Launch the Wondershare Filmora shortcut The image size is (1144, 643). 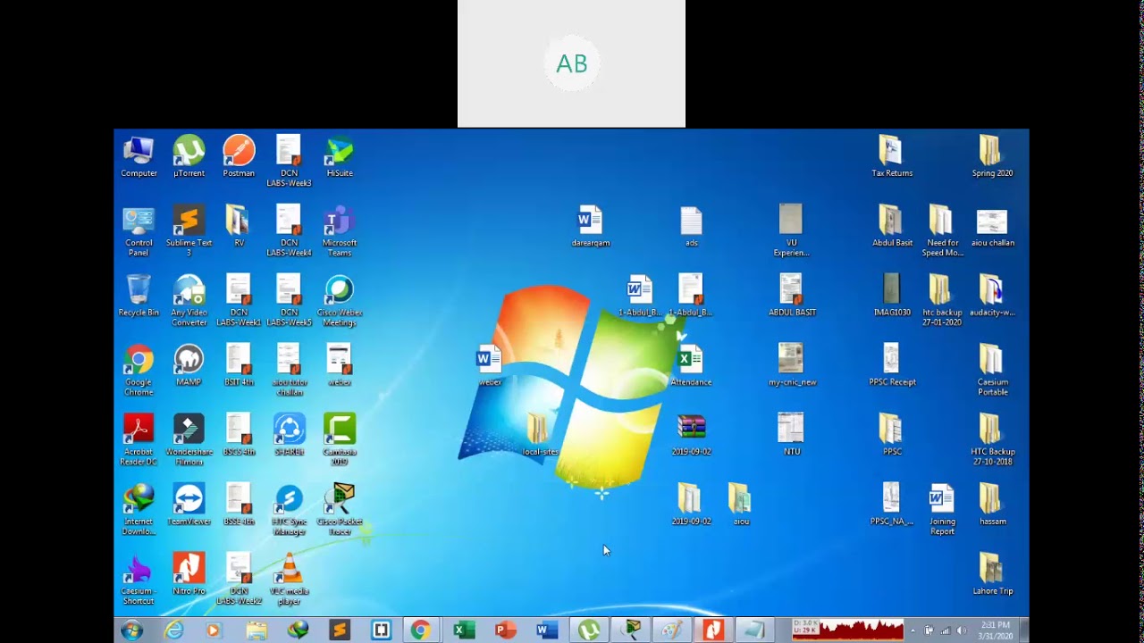coord(189,440)
